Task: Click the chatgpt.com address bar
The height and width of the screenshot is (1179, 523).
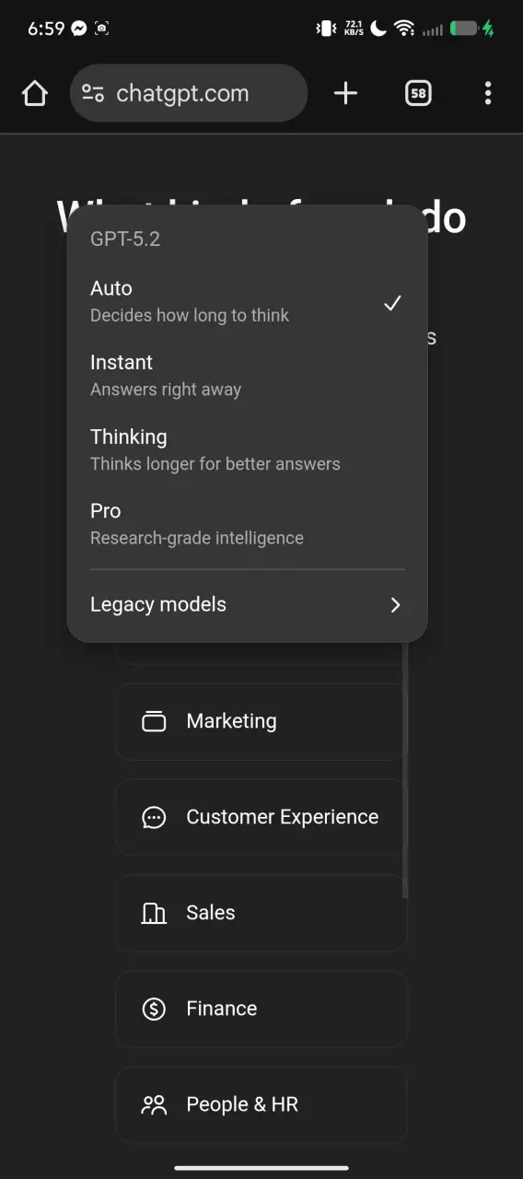Action: click(x=189, y=93)
